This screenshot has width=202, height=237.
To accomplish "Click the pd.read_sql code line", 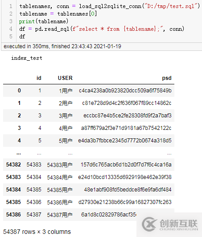I will point(102,29).
